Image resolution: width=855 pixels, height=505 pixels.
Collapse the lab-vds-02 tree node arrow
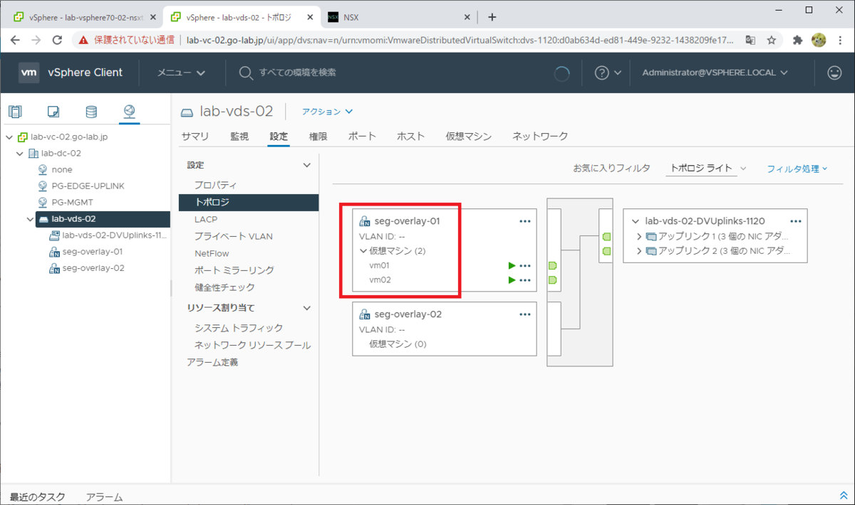click(x=29, y=219)
